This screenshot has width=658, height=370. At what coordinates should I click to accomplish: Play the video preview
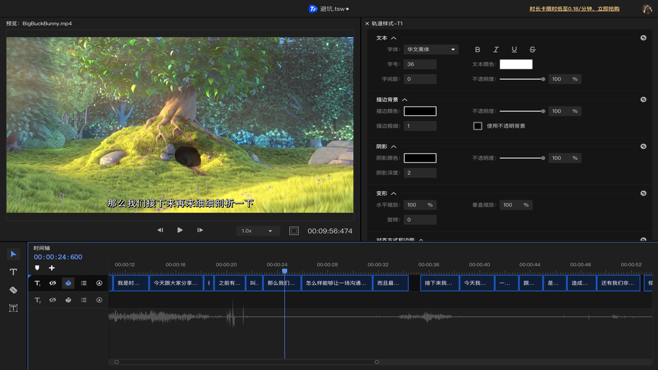coord(180,230)
